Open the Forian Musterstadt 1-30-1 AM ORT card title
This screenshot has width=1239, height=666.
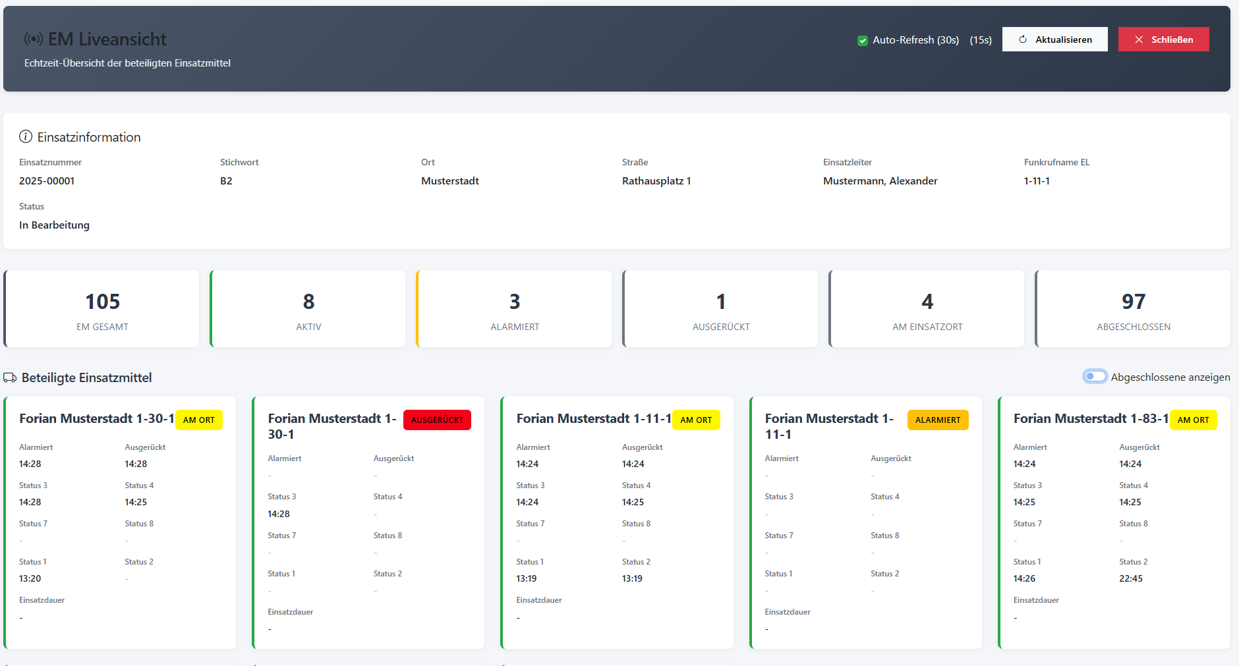point(97,419)
